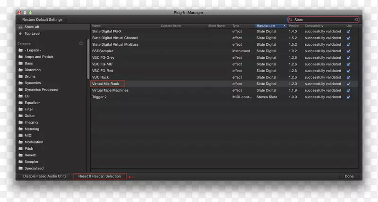
Task: Click the Top Level icon
Action: point(20,33)
